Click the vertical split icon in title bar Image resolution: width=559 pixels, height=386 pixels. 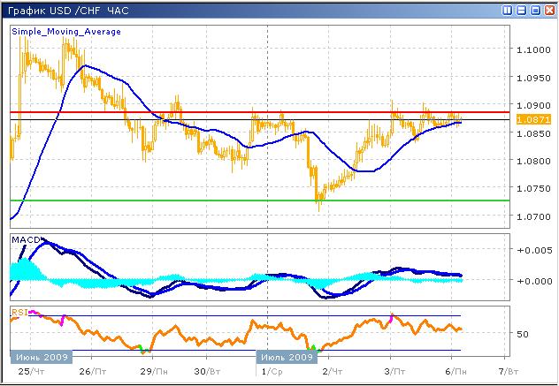pos(508,10)
